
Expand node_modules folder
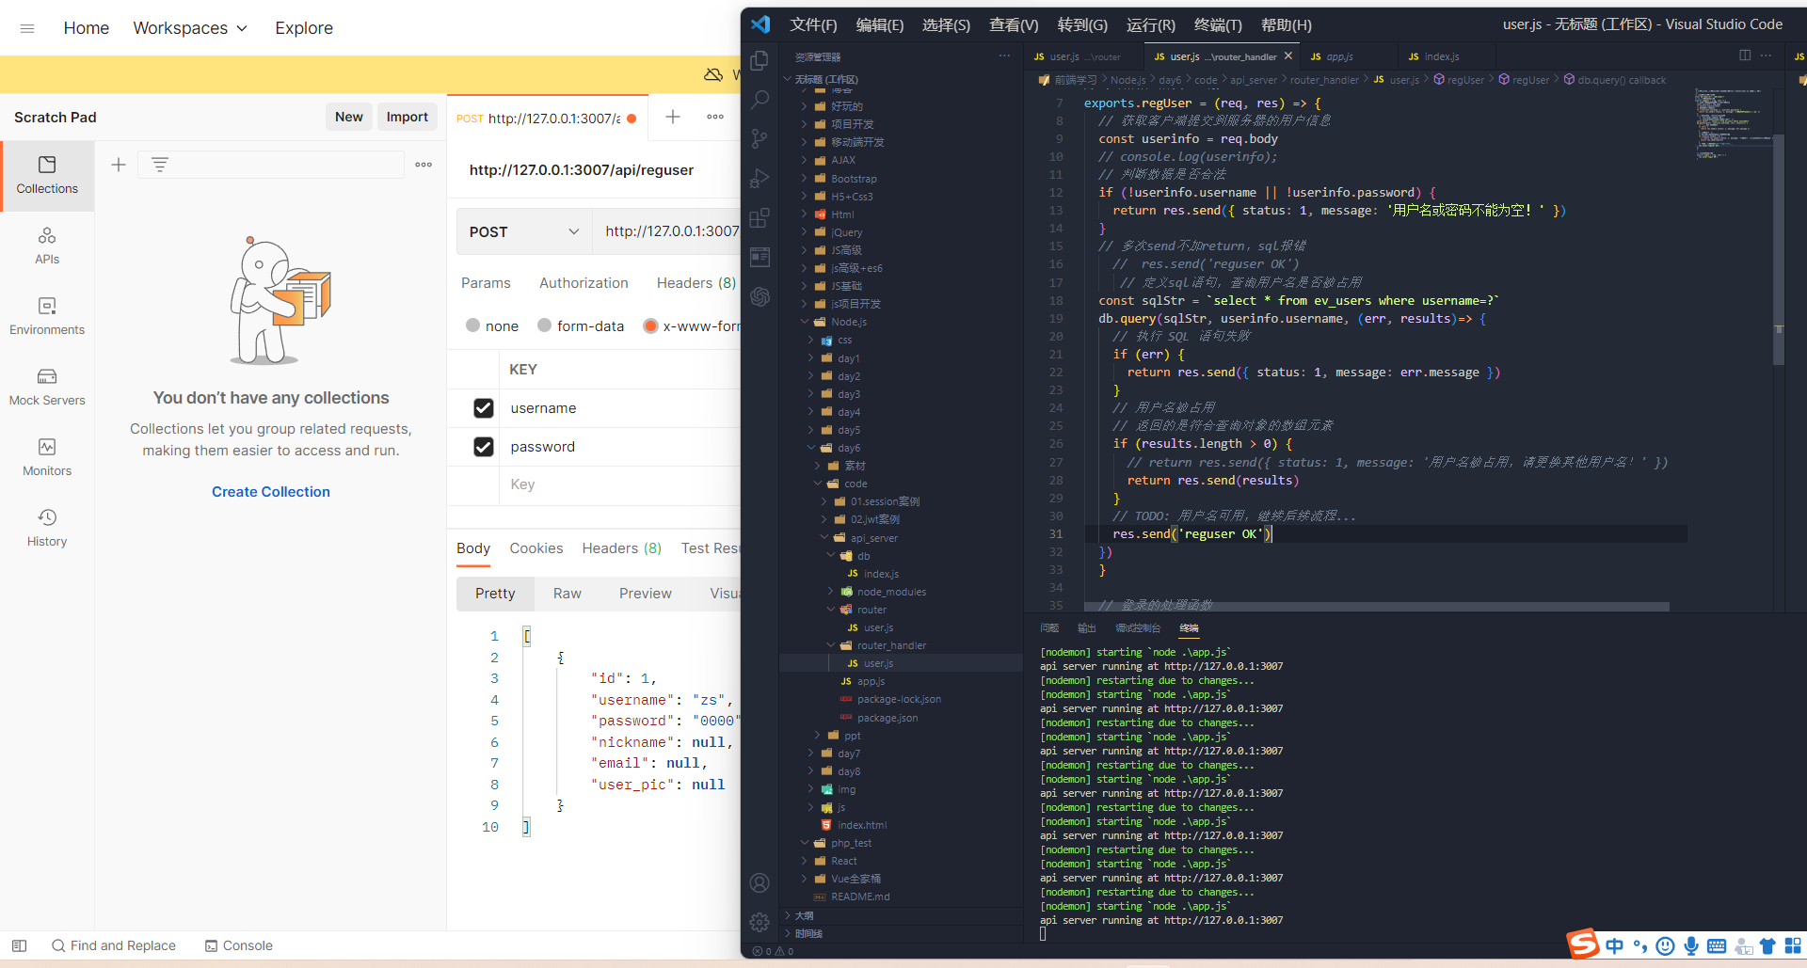point(830,592)
